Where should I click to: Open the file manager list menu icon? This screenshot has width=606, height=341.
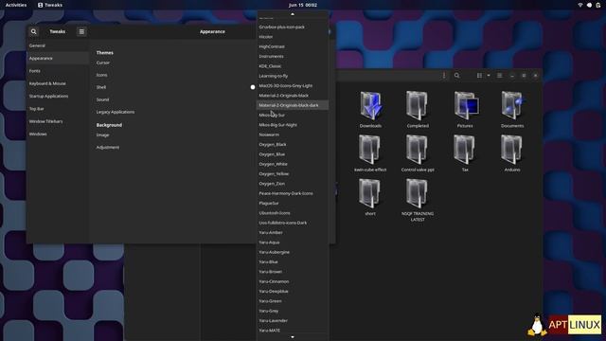point(499,76)
